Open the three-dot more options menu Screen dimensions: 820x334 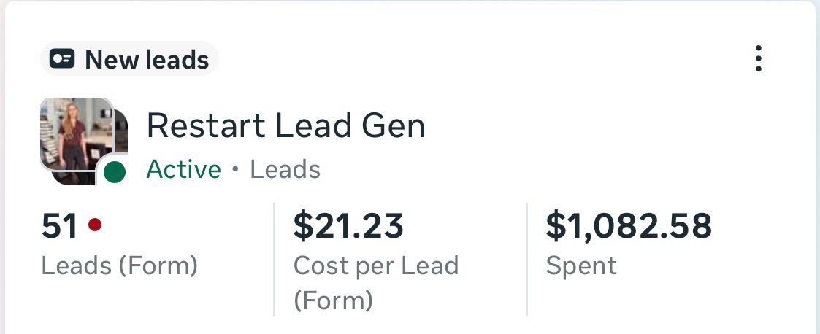759,58
